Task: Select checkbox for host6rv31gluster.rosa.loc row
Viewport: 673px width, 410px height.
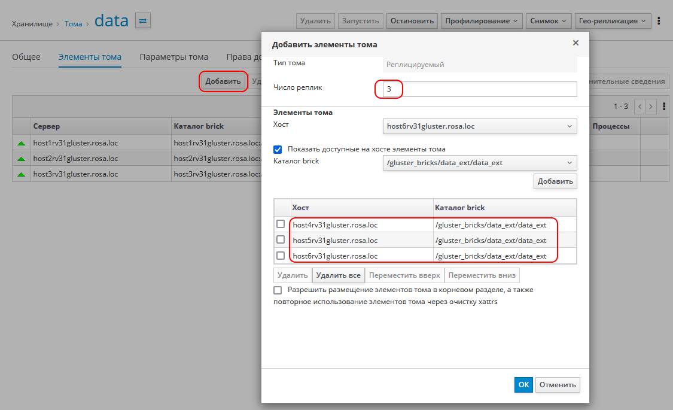Action: coord(281,255)
